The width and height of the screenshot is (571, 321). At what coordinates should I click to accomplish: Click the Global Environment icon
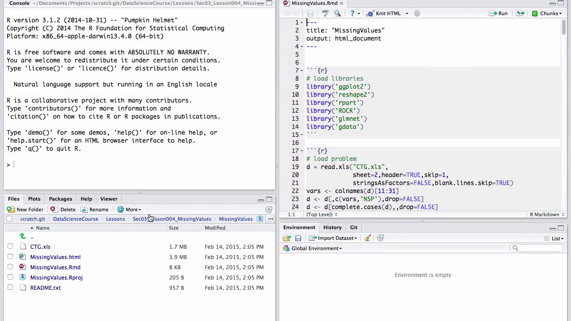[x=286, y=248]
